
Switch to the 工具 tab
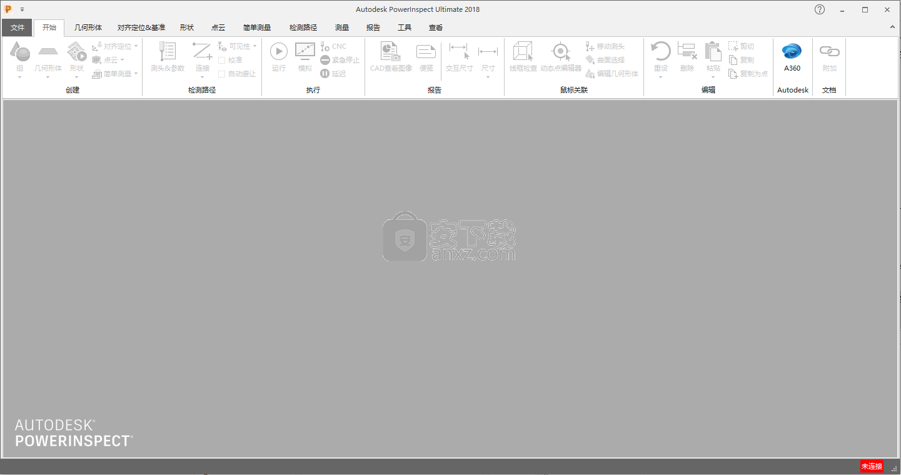pos(405,27)
